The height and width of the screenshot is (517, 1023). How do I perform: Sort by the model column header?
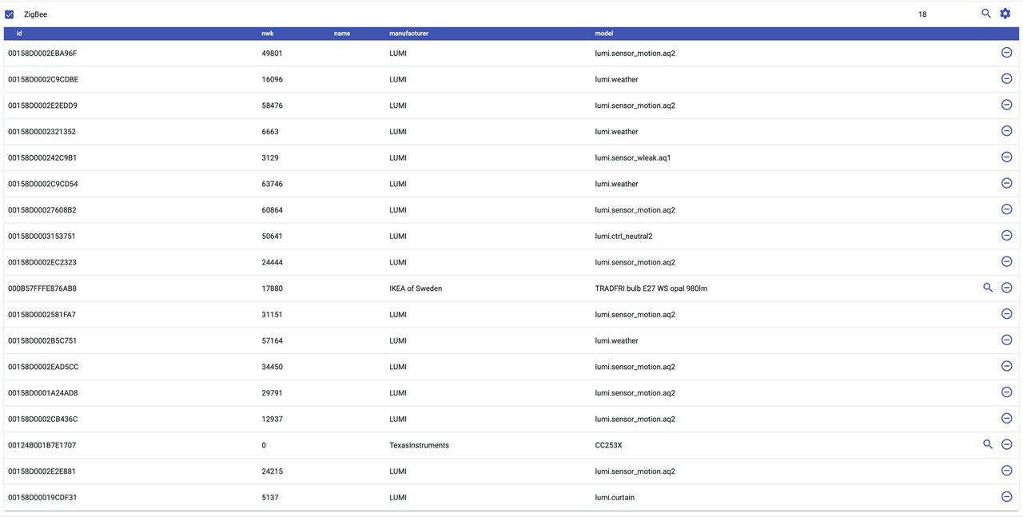pyautogui.click(x=604, y=34)
